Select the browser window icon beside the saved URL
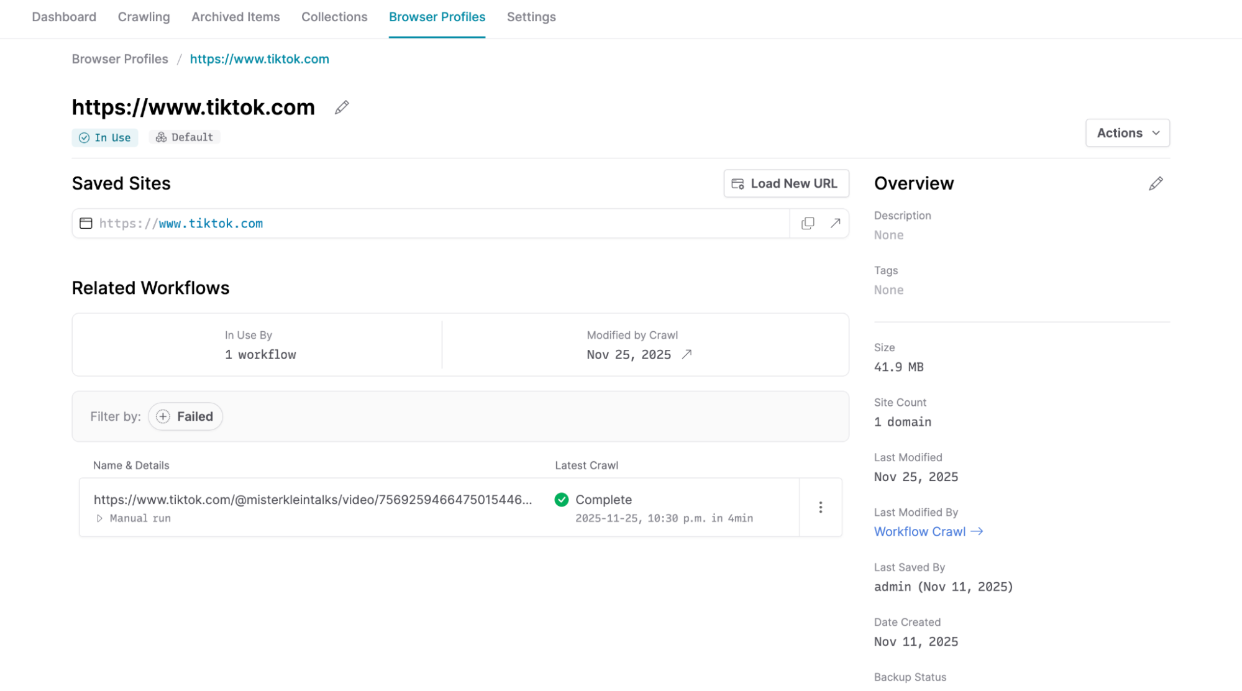Screen dimensions: 1242x691 [x=86, y=223]
